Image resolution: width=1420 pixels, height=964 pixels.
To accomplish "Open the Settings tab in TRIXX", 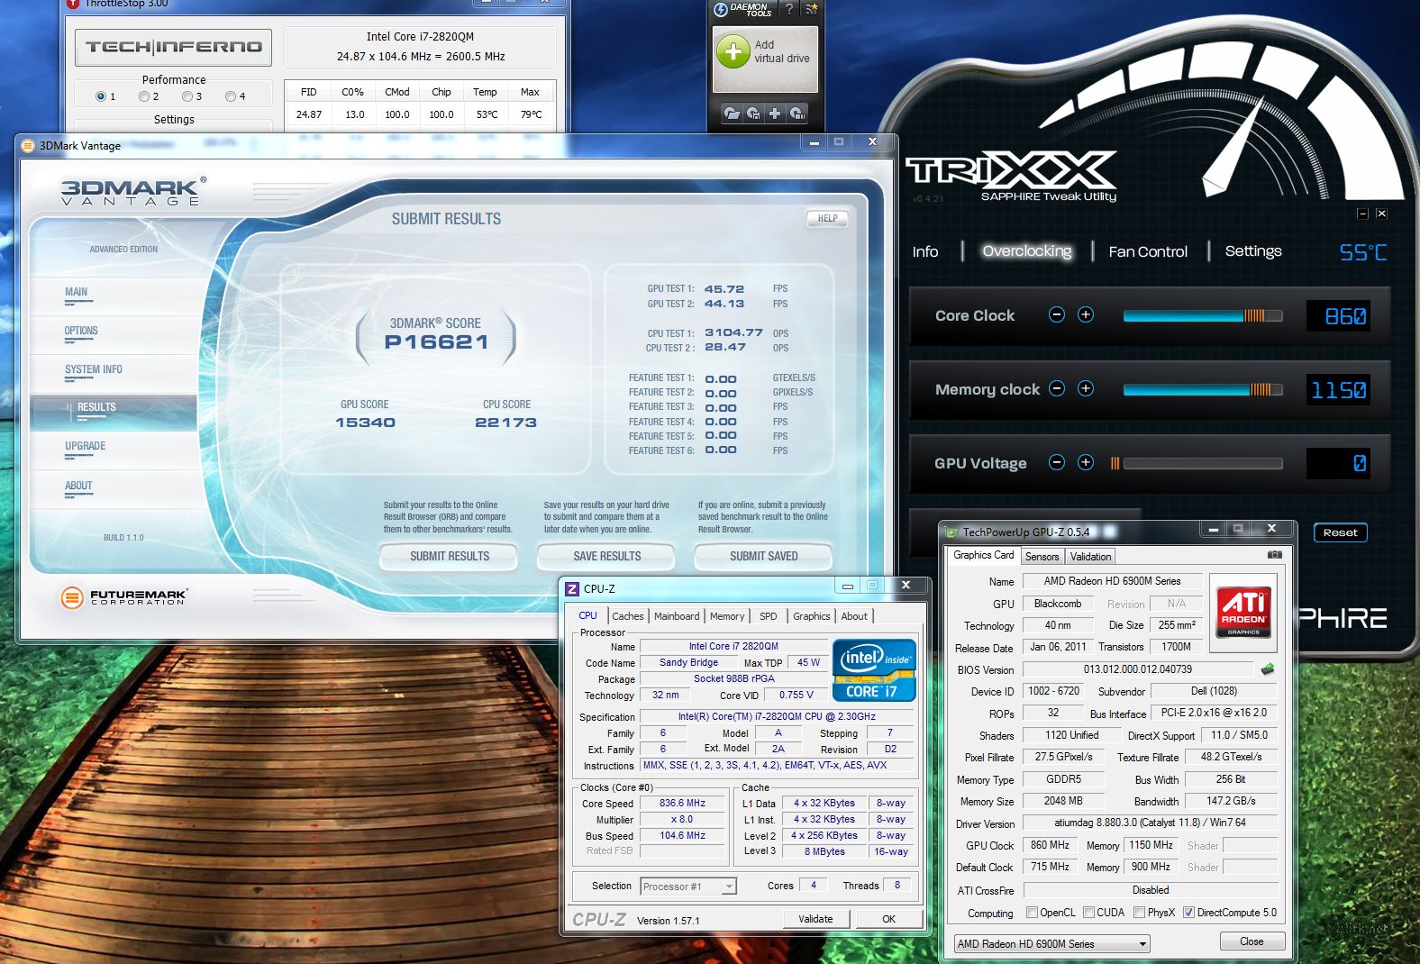I will [x=1253, y=251].
